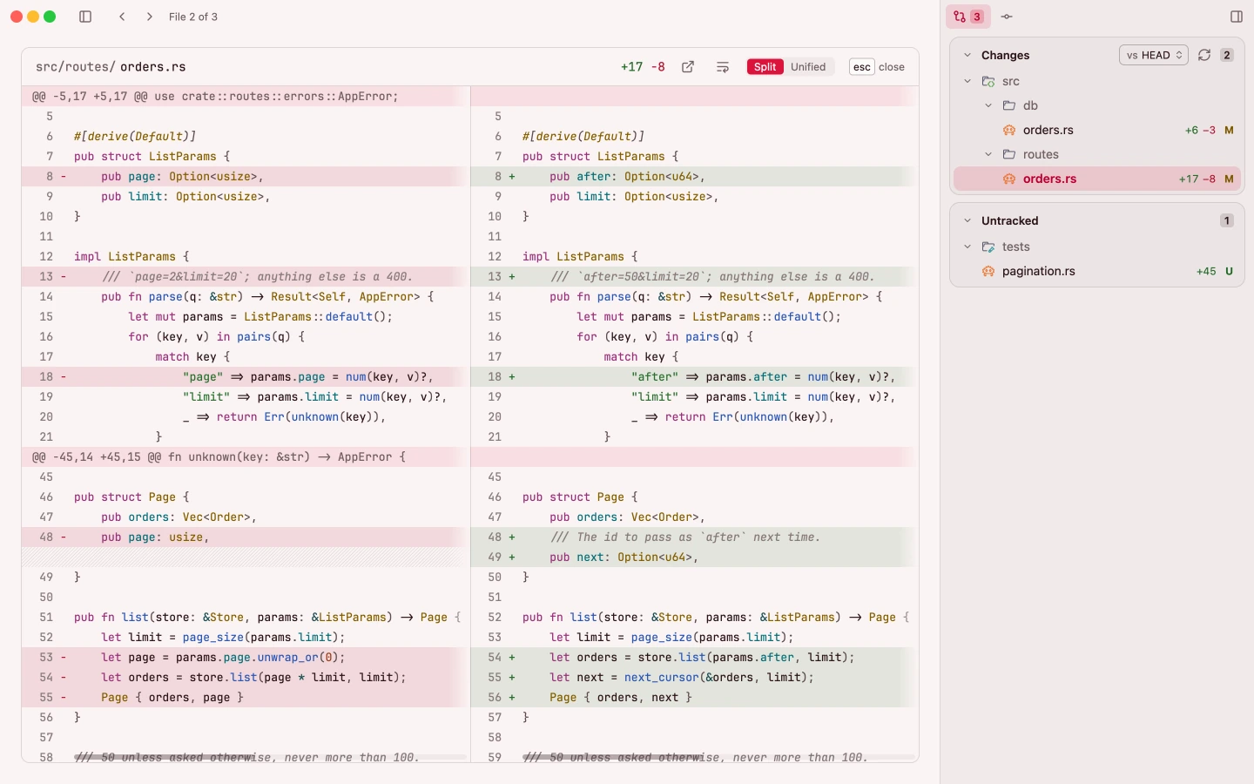Collapse the Untracked section
Viewport: 1254px width, 784px height.
click(x=967, y=220)
